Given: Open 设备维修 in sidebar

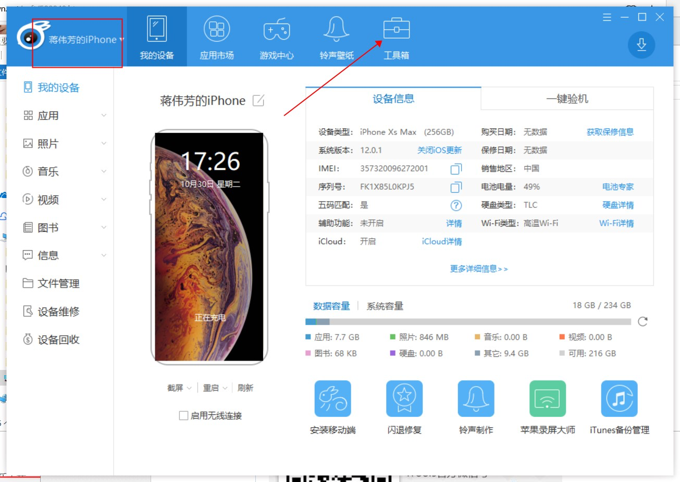Looking at the screenshot, I should pyautogui.click(x=58, y=312).
